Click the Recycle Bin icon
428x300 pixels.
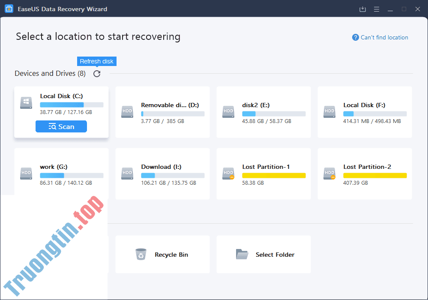[141, 254]
